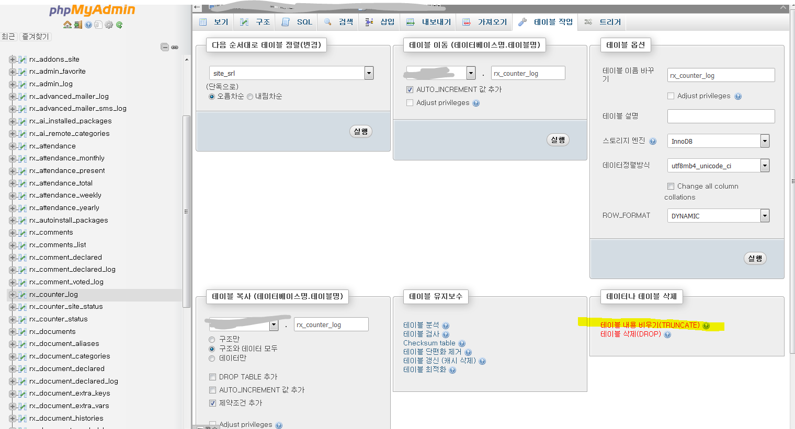
Task: Click help icon next to TRUNCATE link
Action: (706, 326)
